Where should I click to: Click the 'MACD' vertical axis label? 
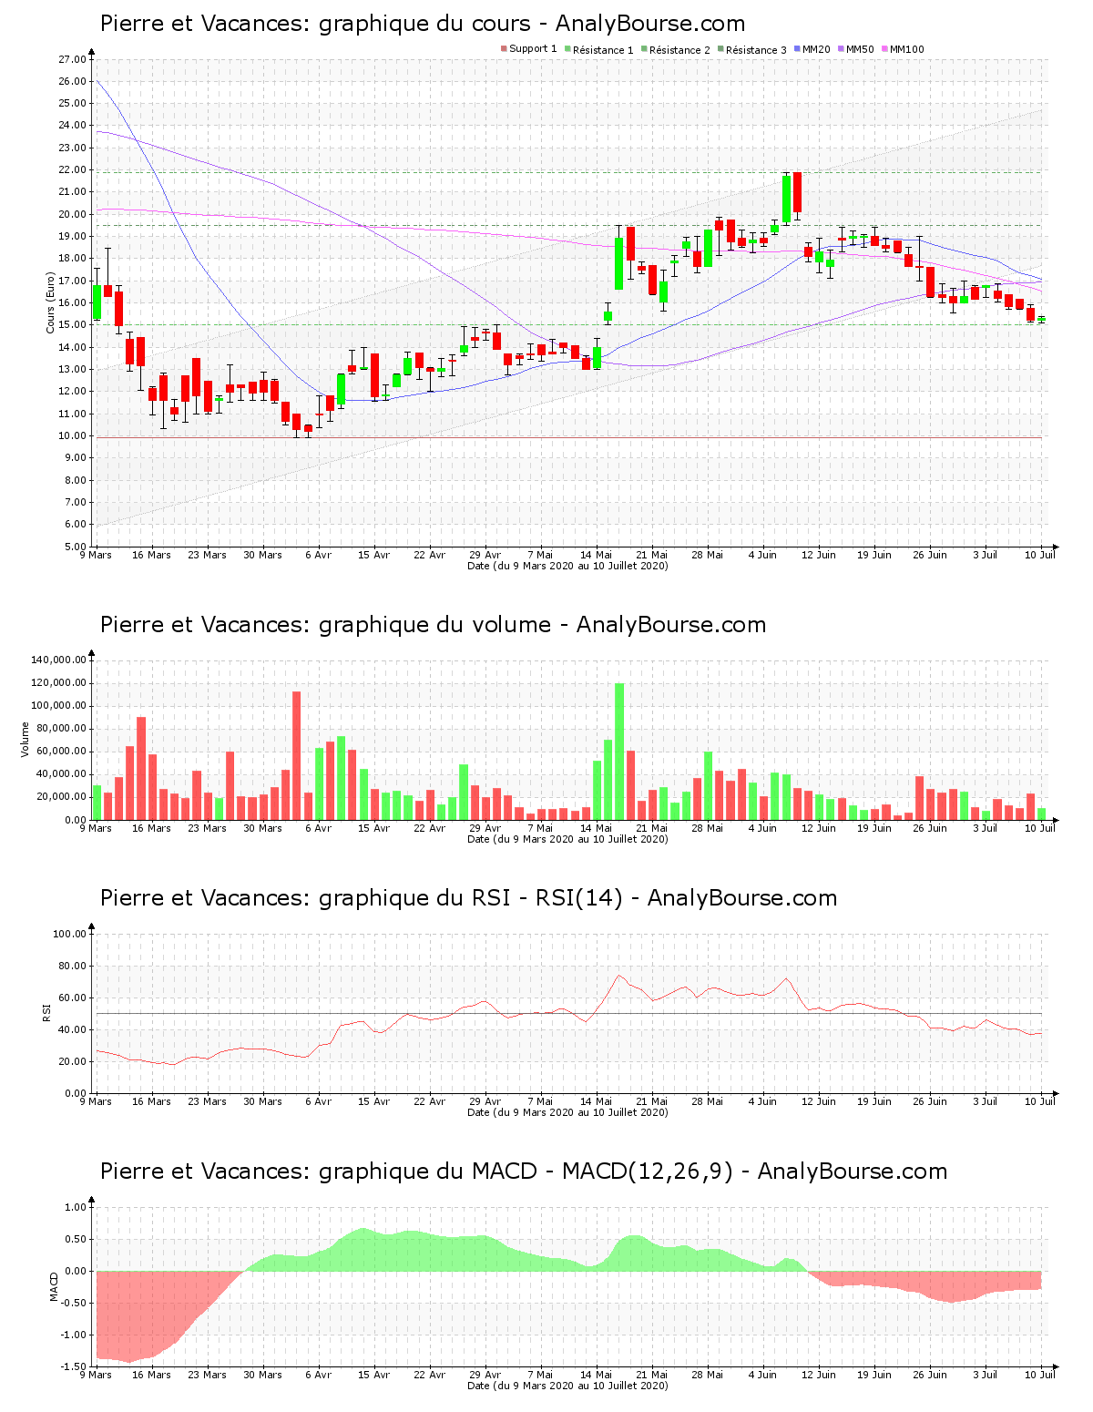(54, 1286)
